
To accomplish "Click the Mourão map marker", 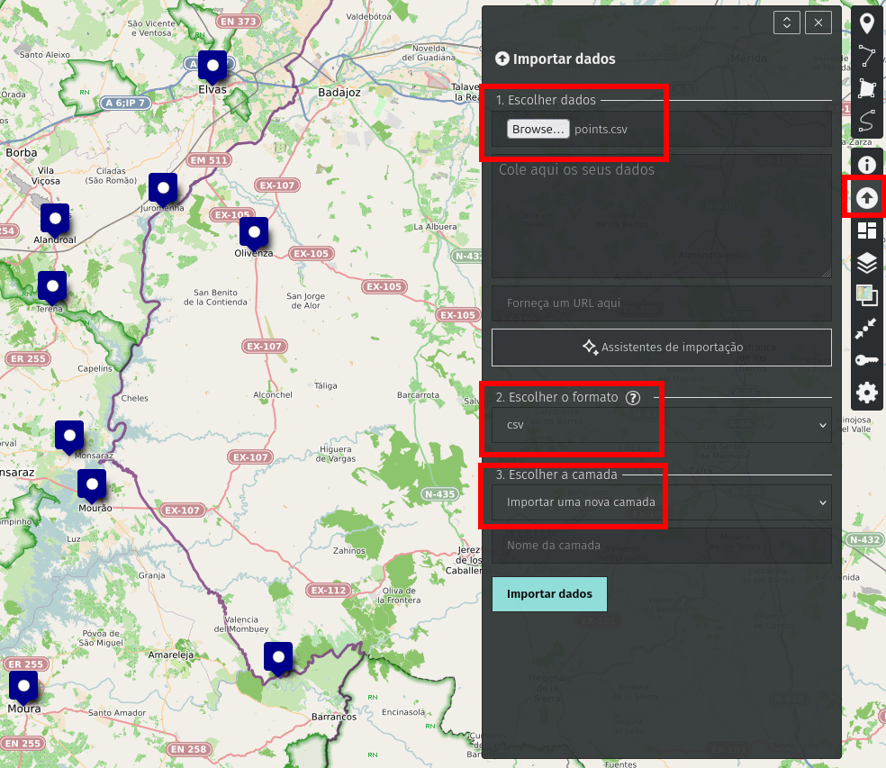I will (x=92, y=485).
